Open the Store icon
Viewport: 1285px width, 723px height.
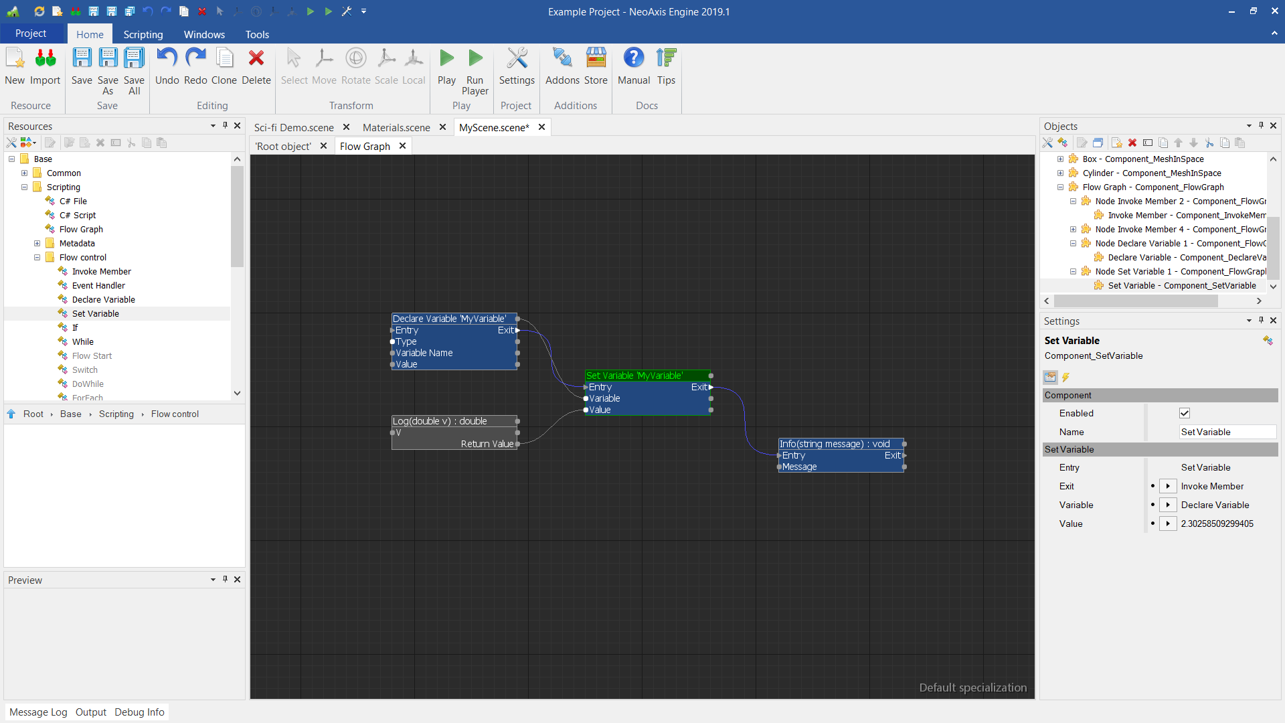[x=596, y=59]
